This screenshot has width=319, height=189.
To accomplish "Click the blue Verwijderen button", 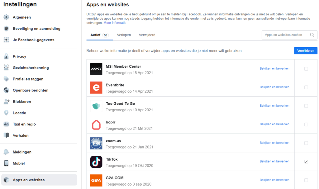I will 306,51.
